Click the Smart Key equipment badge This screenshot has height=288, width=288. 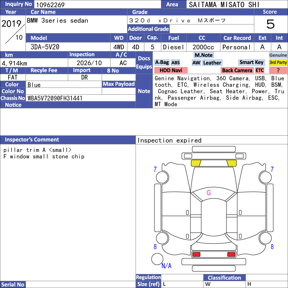[251, 62]
